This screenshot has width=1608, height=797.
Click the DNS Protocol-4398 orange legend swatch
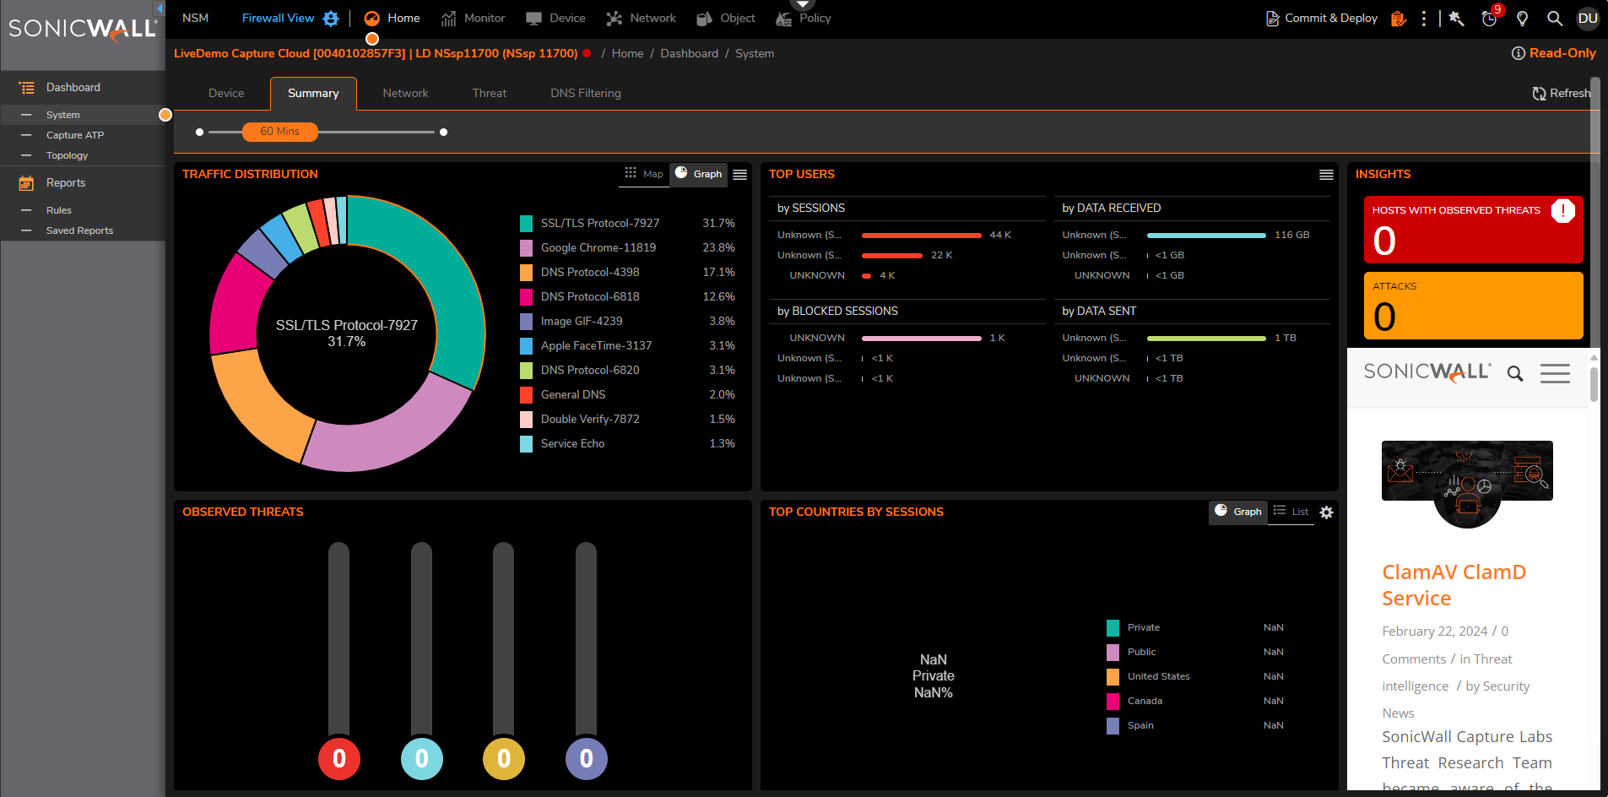(526, 273)
